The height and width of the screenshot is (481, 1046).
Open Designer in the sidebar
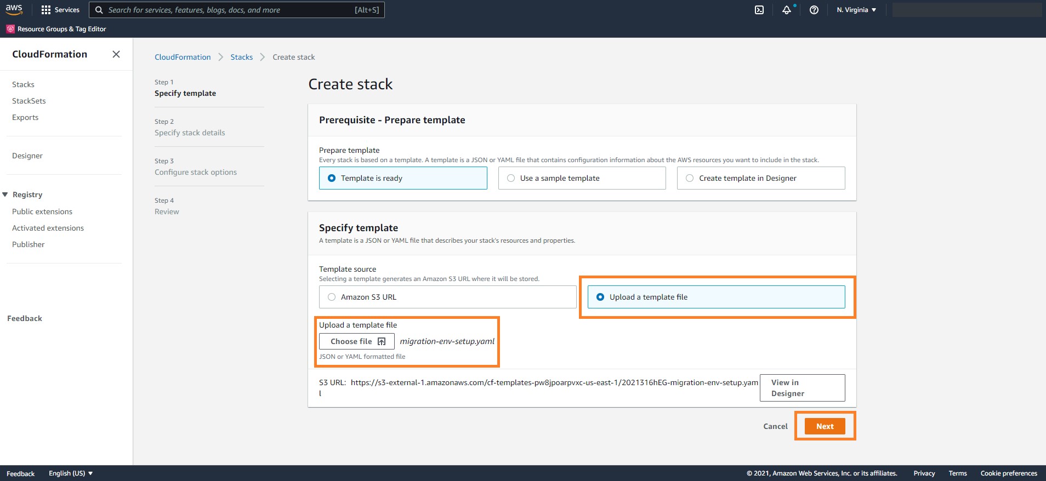click(27, 156)
